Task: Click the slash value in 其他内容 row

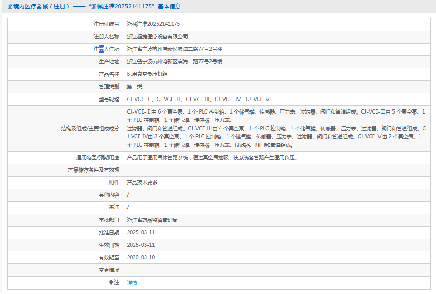Action: [128, 195]
